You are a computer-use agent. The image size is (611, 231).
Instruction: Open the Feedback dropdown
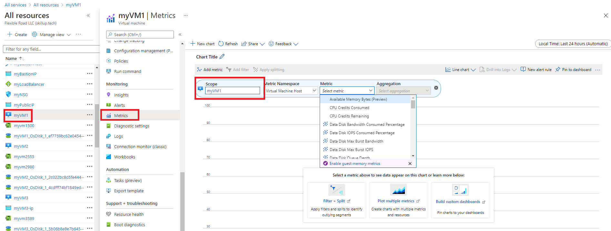click(x=284, y=44)
